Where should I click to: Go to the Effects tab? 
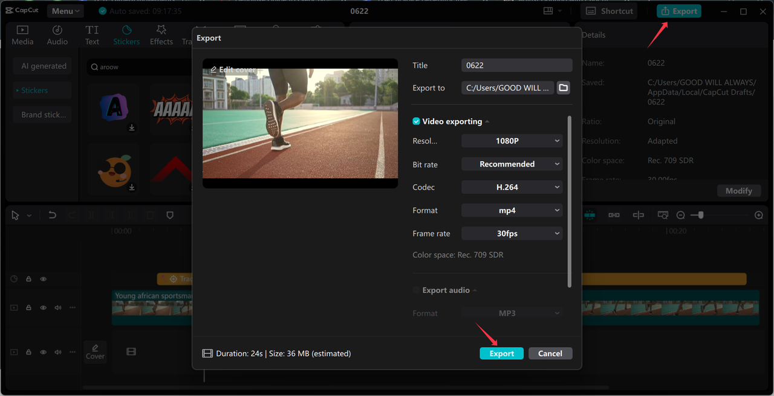(161, 35)
